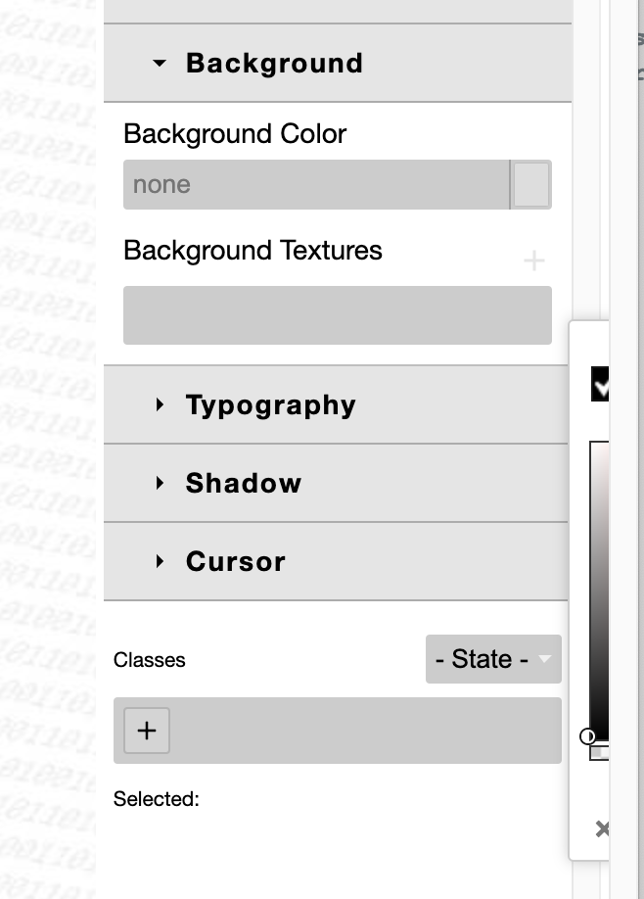The width and height of the screenshot is (644, 899).
Task: Click the Shadow chevron icon
Action: click(x=161, y=483)
